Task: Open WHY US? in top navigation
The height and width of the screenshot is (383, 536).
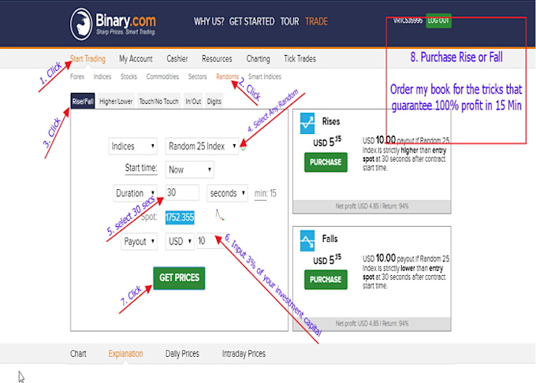Action: pos(209,21)
